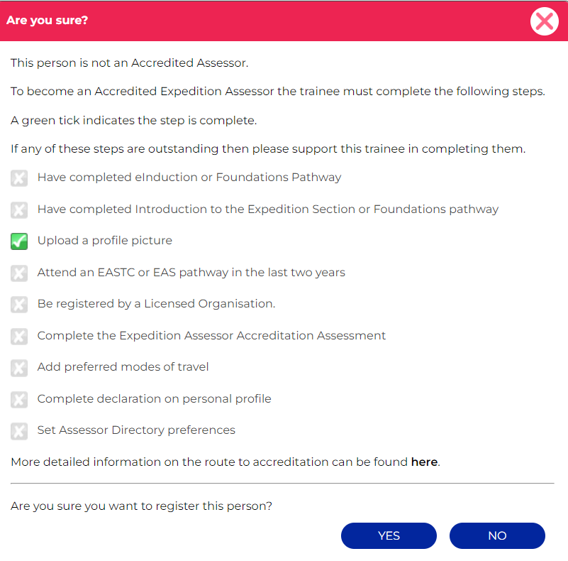Click cross icon beside Accreditation Assessment step
The width and height of the screenshot is (568, 561).
click(19, 337)
